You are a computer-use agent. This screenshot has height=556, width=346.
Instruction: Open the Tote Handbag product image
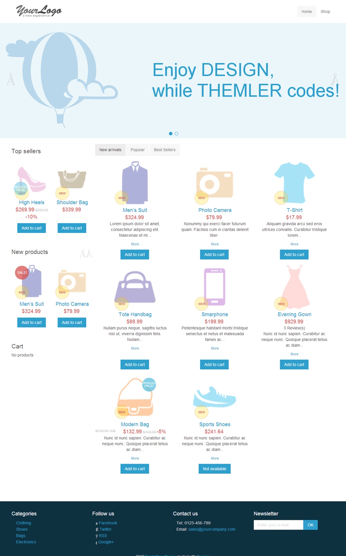135,287
